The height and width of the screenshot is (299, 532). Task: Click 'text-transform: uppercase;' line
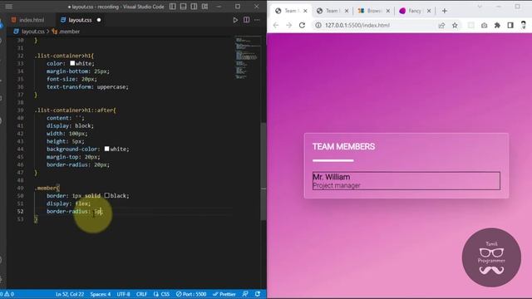pyautogui.click(x=87, y=86)
